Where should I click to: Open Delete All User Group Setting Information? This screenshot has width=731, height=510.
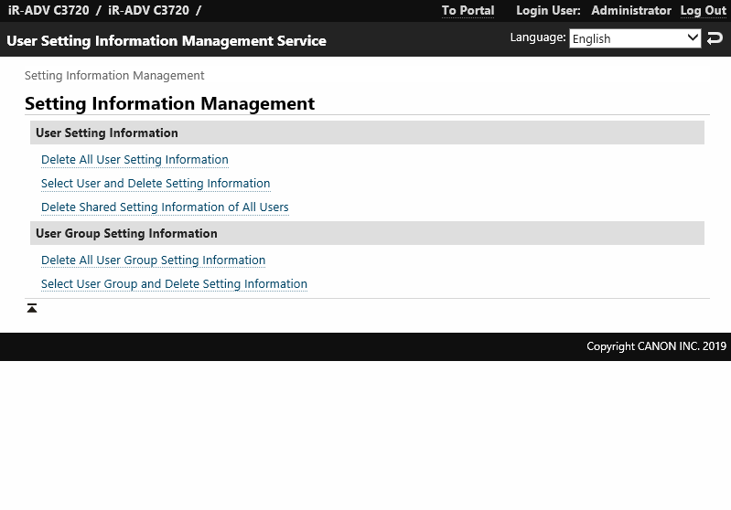[x=153, y=260]
